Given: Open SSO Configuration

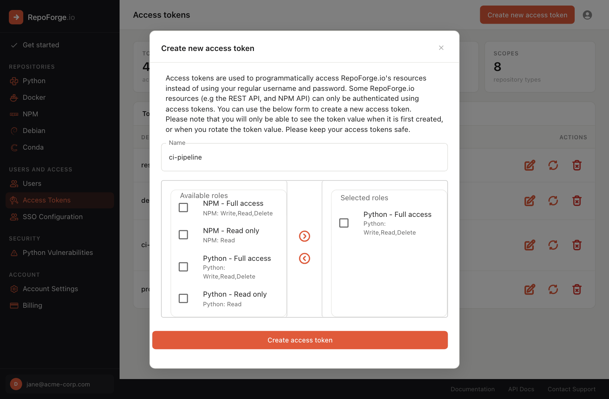Looking at the screenshot, I should [60, 217].
